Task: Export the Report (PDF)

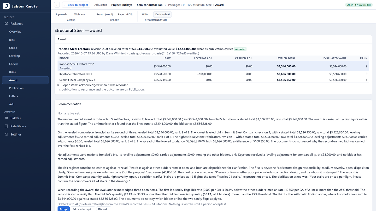Action: (125, 14)
